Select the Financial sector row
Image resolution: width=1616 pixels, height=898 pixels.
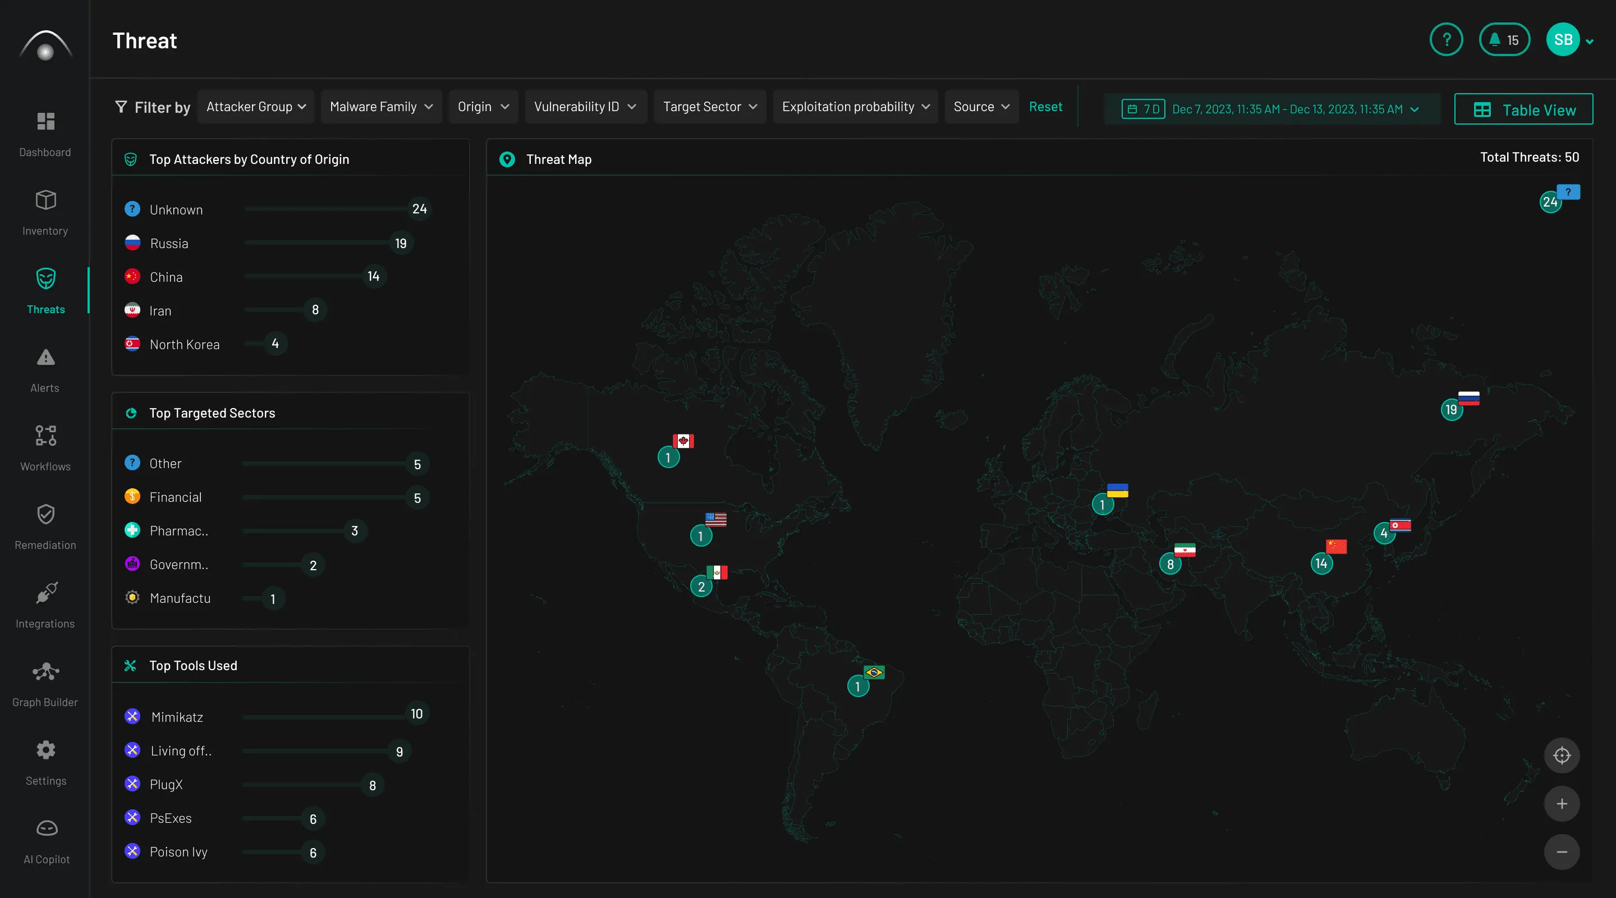277,497
